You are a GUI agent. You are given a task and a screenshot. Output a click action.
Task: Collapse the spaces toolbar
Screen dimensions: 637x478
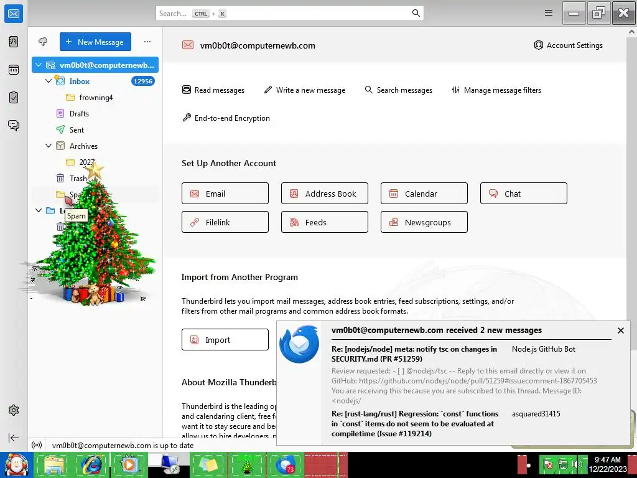pos(14,438)
